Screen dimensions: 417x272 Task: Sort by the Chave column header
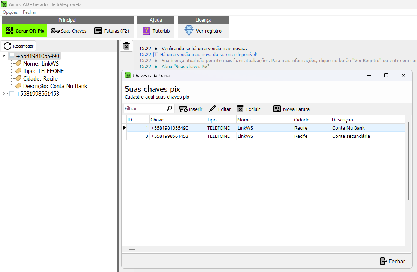pyautogui.click(x=177, y=120)
